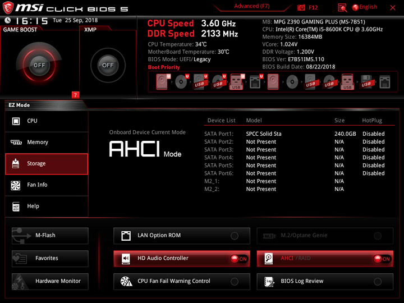Click the HotPlug column header
The width and height of the screenshot is (404, 303).
point(372,121)
